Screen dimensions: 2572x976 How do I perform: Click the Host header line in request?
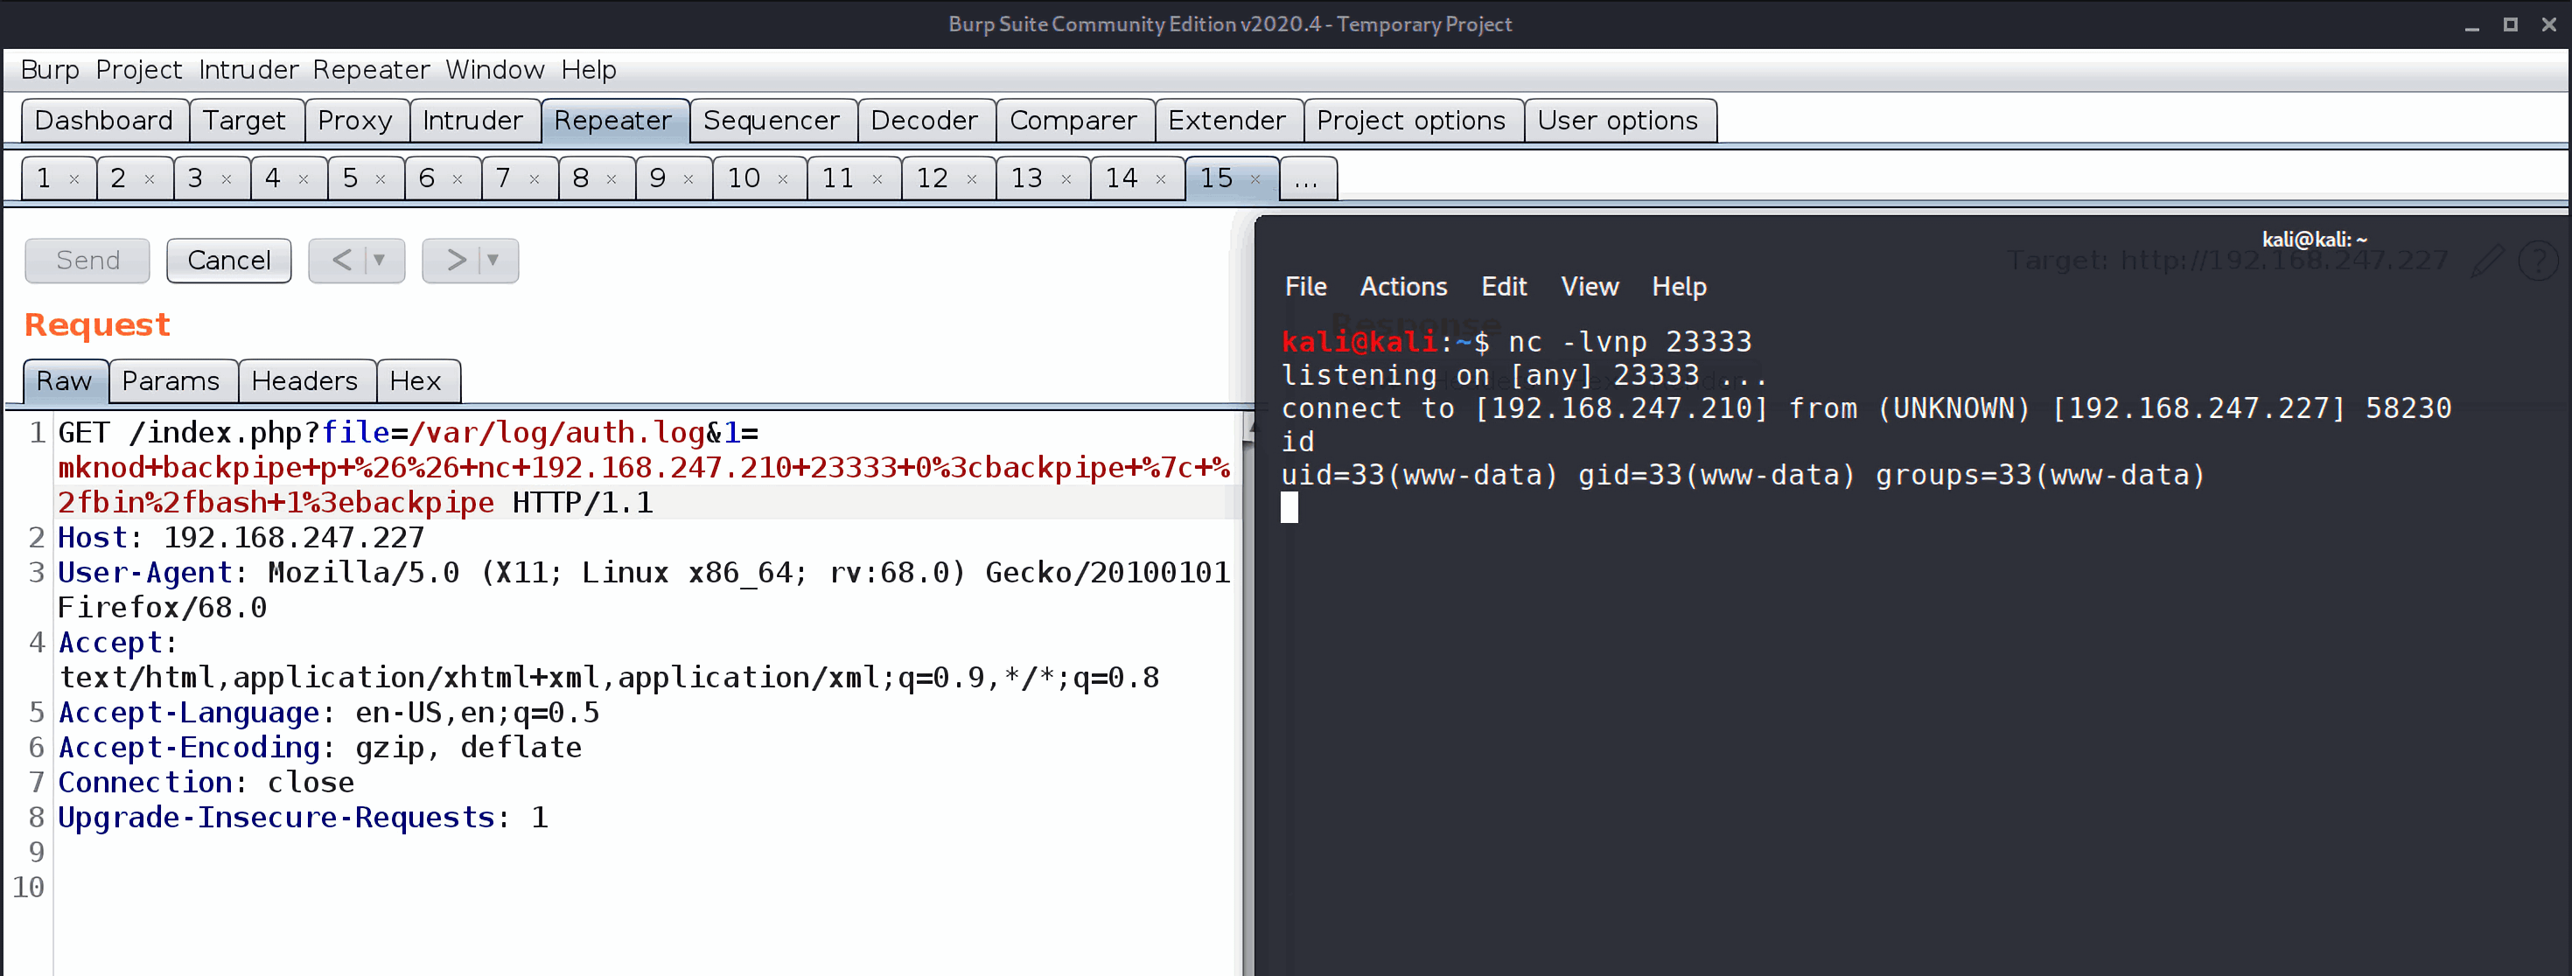[x=241, y=539]
